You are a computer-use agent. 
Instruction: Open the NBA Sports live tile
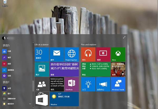coord(118,69)
